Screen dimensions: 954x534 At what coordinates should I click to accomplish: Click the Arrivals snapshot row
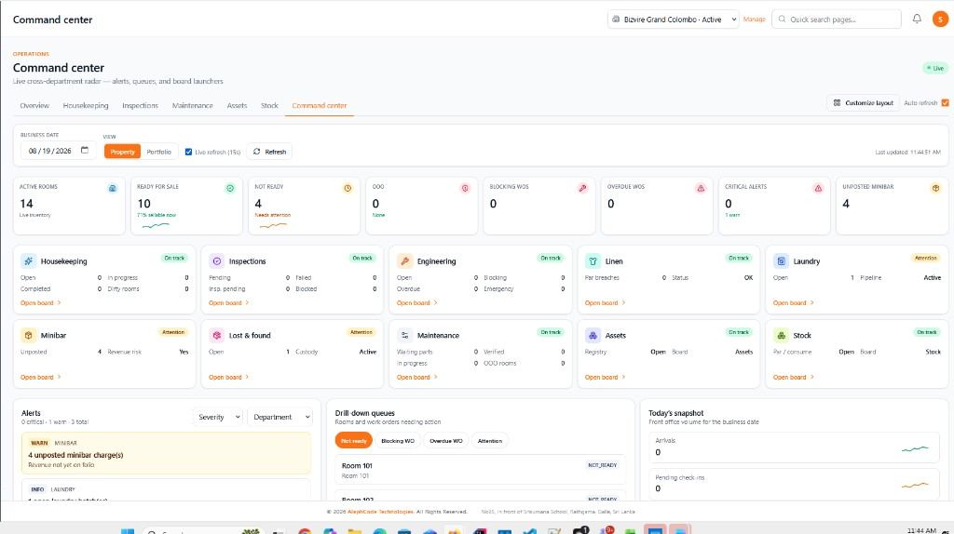click(x=794, y=447)
